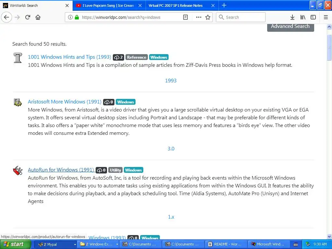Viewport: 332px width, 249px height.
Task: Click the scrollbar down arrow
Action: [329, 236]
